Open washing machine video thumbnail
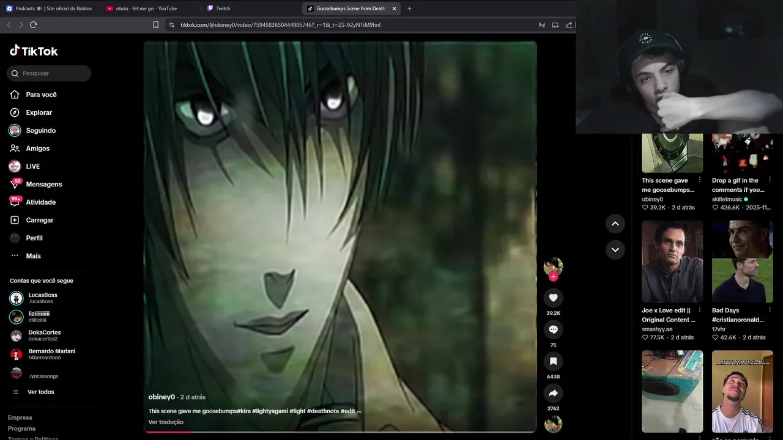This screenshot has width=783, height=440. pyautogui.click(x=672, y=391)
